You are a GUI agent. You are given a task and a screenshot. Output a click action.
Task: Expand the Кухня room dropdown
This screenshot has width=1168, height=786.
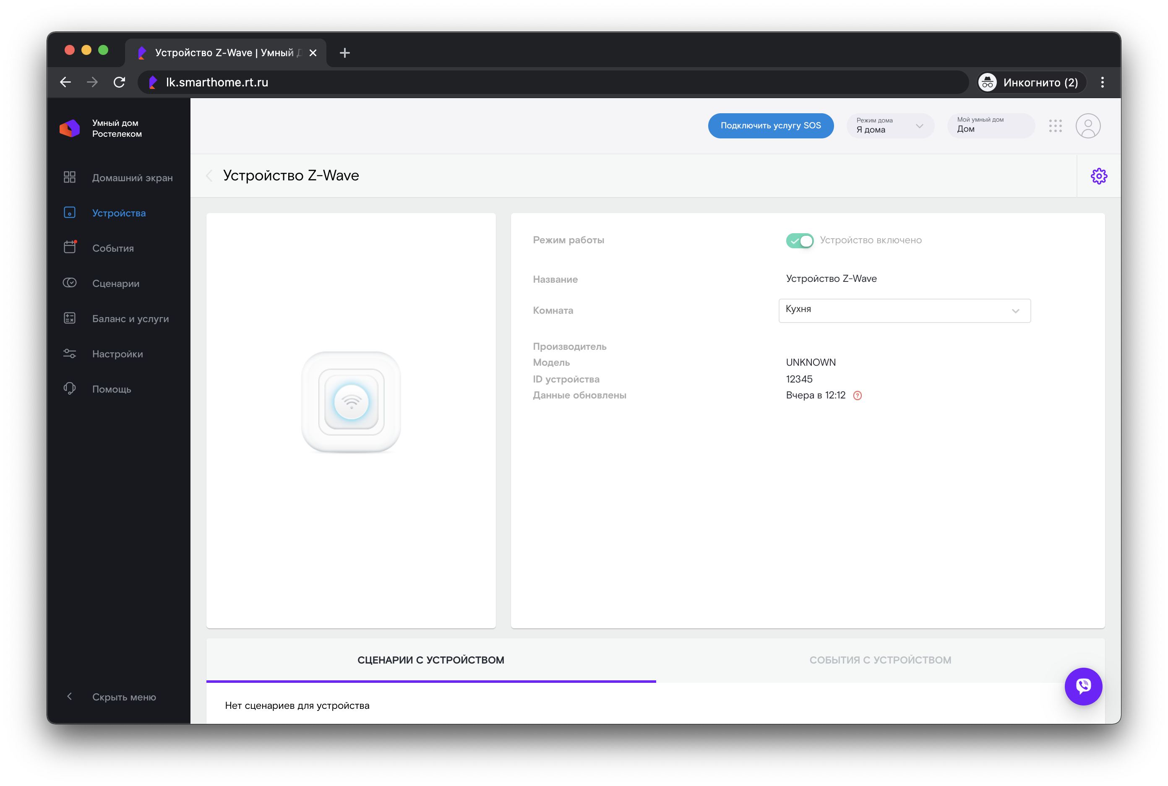pyautogui.click(x=904, y=310)
